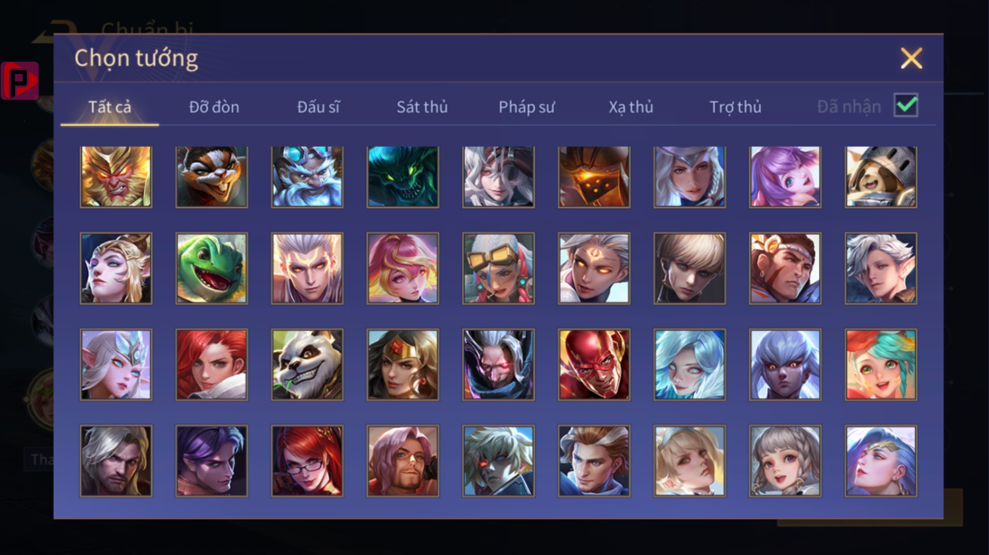Select the dark green monster hero portrait
The height and width of the screenshot is (555, 989).
(x=402, y=176)
